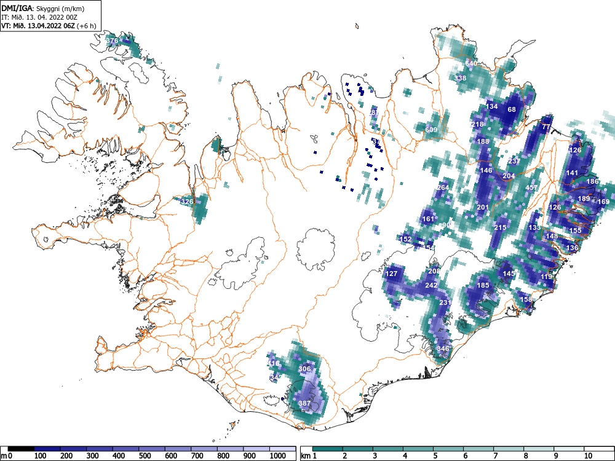Click the visibility value 141 on the east coast

(572, 173)
